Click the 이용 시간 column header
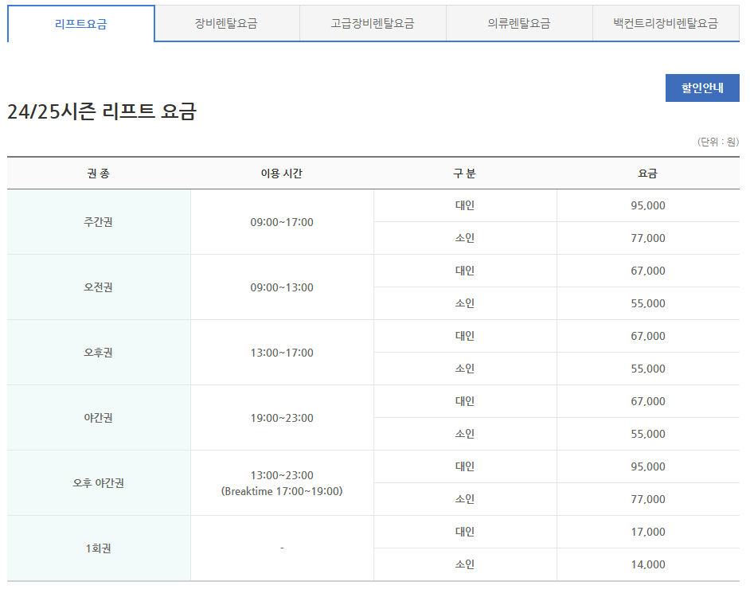 [282, 174]
